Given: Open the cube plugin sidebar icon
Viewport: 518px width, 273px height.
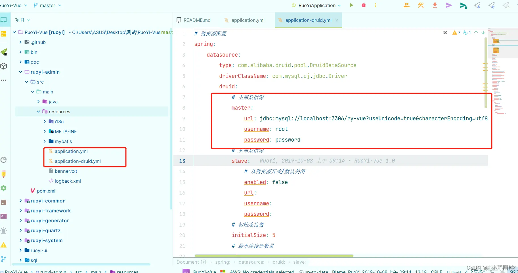Looking at the screenshot, I should point(4,66).
